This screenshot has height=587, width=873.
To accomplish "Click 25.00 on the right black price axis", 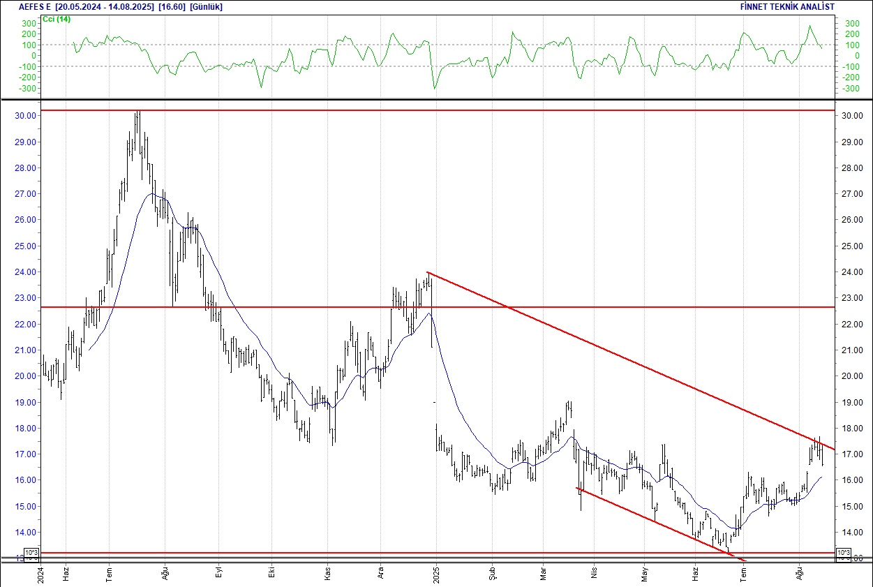I will tap(852, 246).
